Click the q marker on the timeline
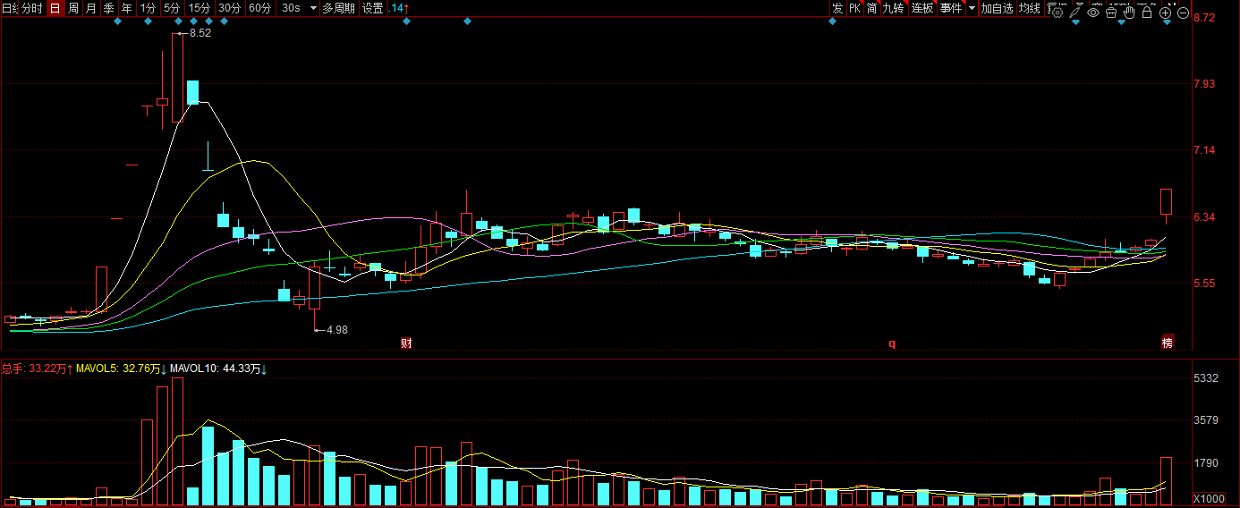Image resolution: width=1240 pixels, height=508 pixels. (892, 343)
